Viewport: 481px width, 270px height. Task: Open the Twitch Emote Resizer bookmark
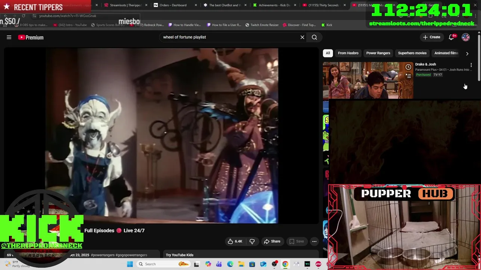point(262,25)
